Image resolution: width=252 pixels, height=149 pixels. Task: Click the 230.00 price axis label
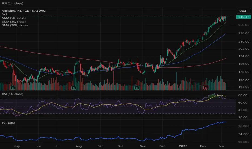(x=244, y=25)
